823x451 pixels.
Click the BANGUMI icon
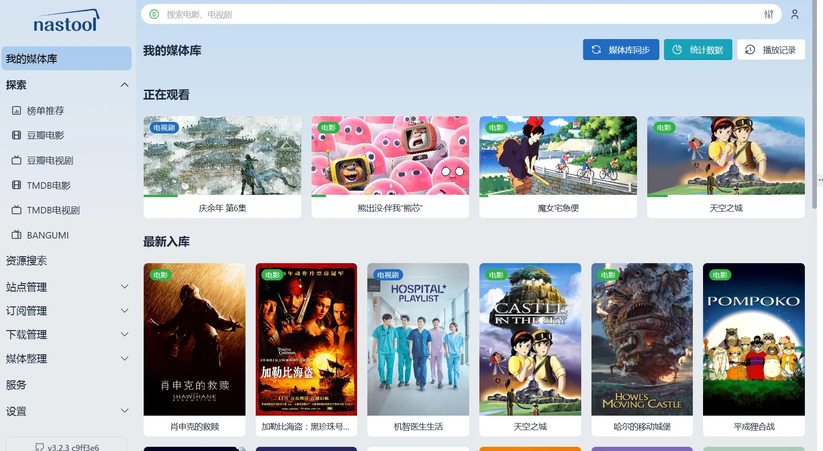[x=16, y=235]
